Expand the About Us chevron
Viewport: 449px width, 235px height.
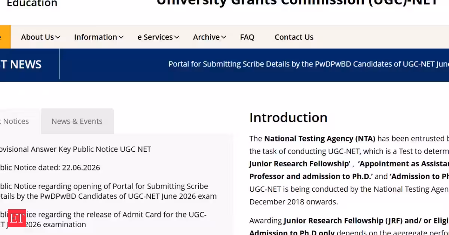coord(58,37)
